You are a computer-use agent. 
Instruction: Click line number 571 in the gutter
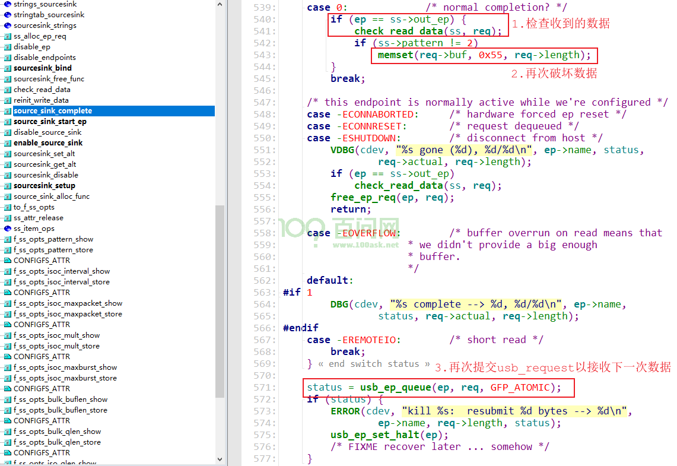click(264, 388)
